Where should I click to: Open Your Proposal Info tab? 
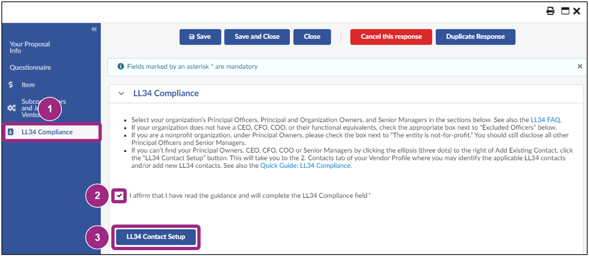[x=30, y=47]
